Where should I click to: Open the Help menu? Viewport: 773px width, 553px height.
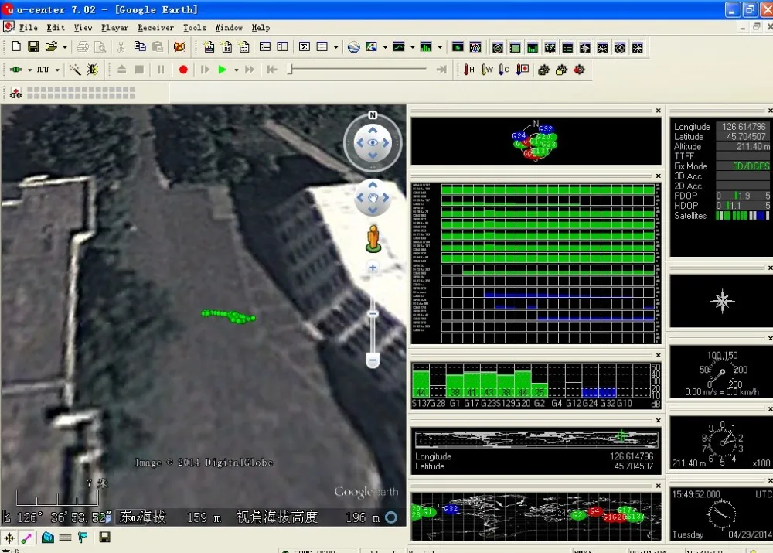261,28
